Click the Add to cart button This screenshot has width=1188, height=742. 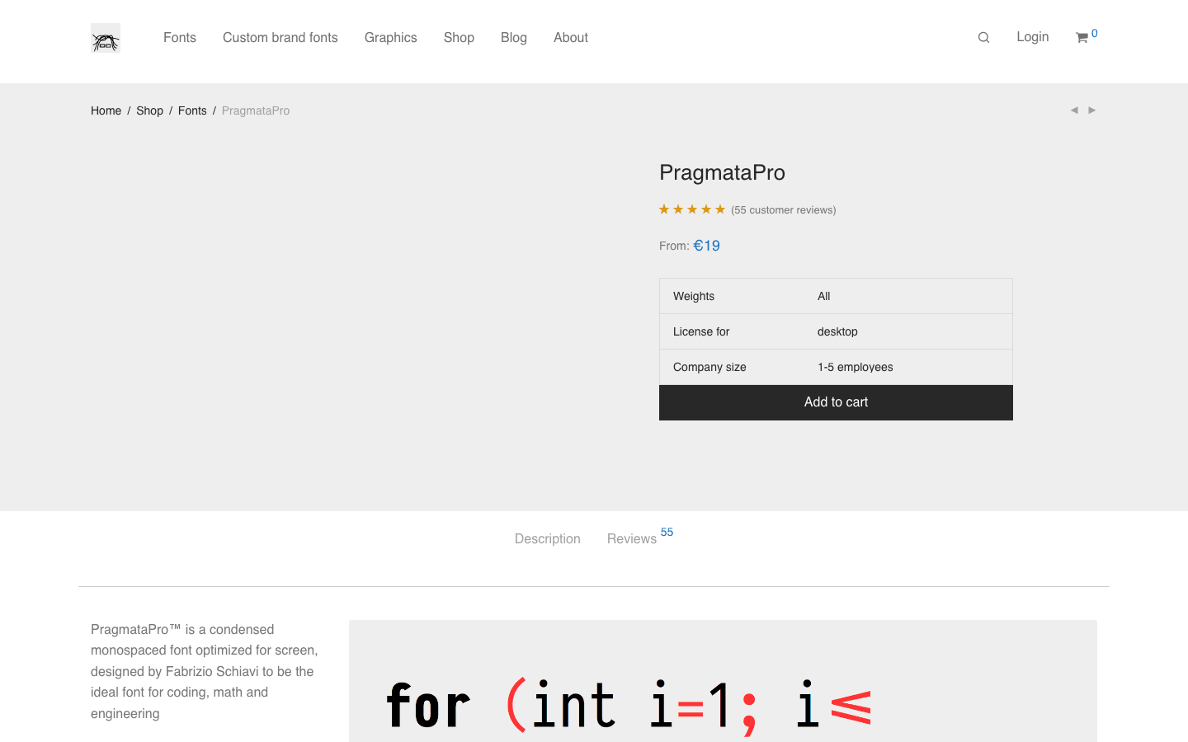tap(836, 402)
